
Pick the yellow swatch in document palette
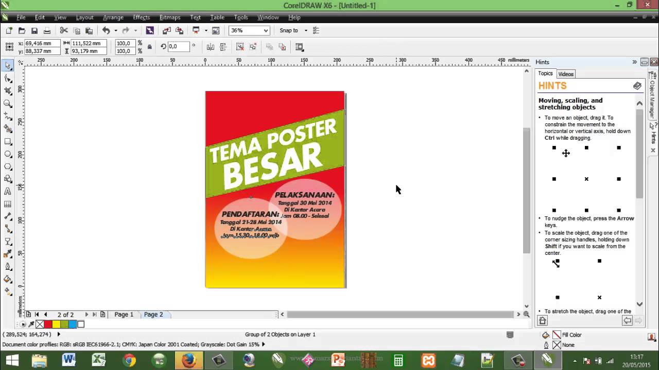pos(56,324)
